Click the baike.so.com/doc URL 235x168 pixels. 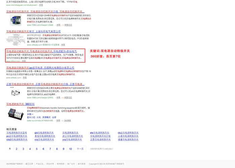point(40,121)
